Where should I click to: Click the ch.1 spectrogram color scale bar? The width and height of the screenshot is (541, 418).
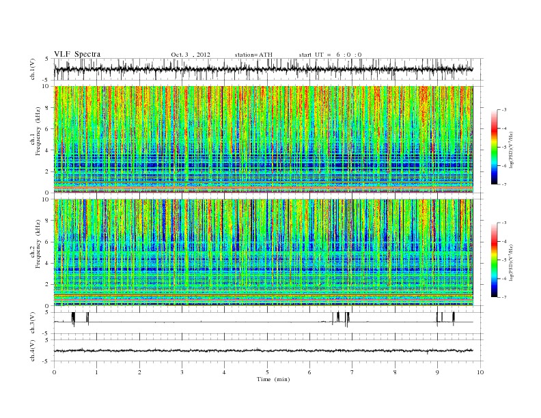tap(495, 148)
